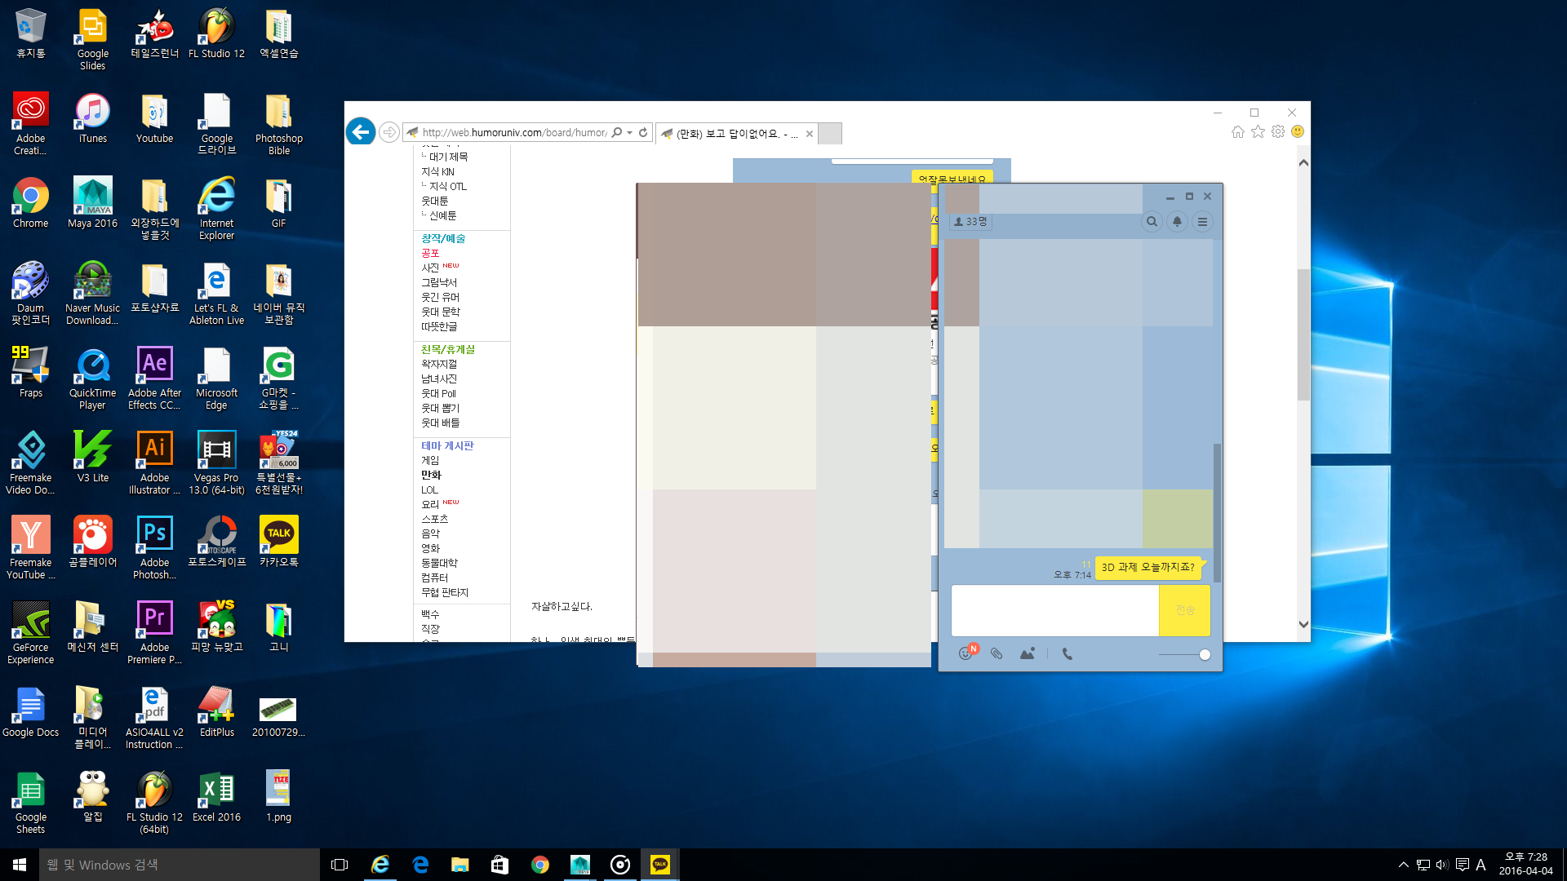Open Task View from the taskbar
This screenshot has height=881, width=1567.
pyautogui.click(x=340, y=865)
